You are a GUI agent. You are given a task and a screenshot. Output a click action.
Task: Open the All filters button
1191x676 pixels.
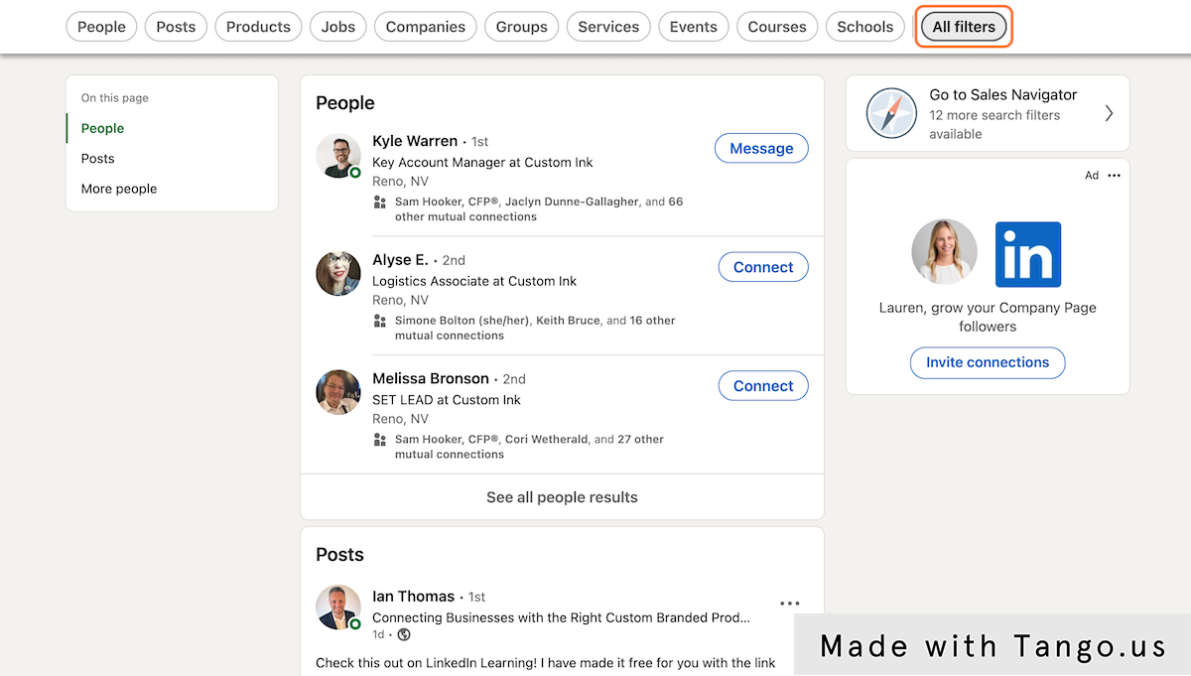pos(964,27)
